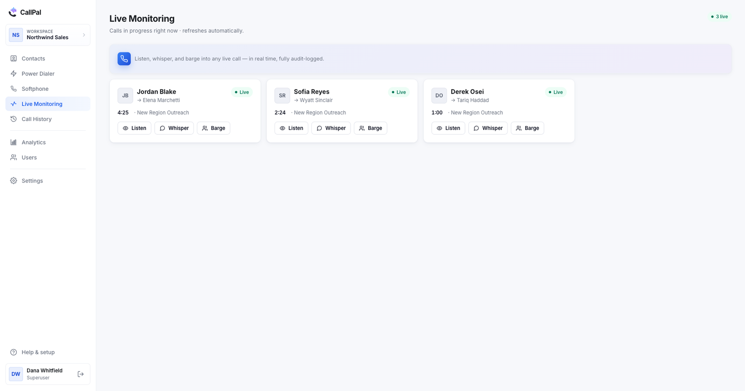745x391 pixels.
Task: Listen to Jordan Blake's call
Action: pyautogui.click(x=135, y=128)
